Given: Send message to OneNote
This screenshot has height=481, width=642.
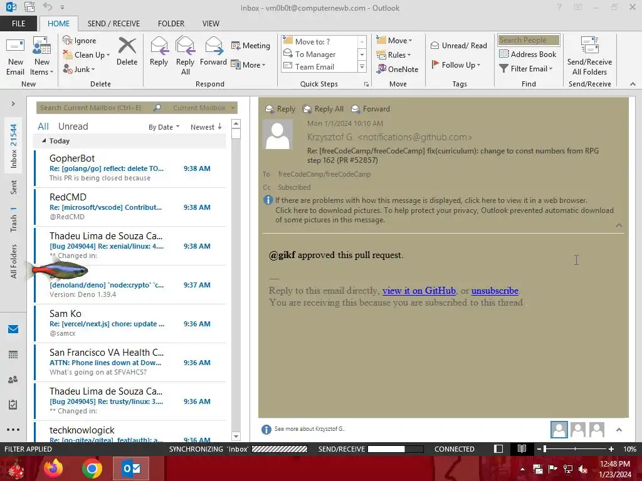Looking at the screenshot, I should (397, 69).
